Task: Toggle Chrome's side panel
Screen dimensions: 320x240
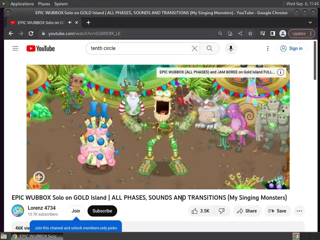Action: point(272,33)
